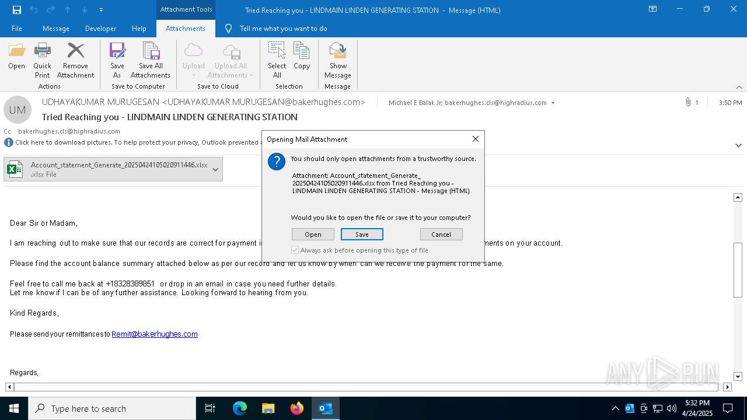Toggle Always ask before opening checkbox
This screenshot has width=747, height=420.
(295, 250)
